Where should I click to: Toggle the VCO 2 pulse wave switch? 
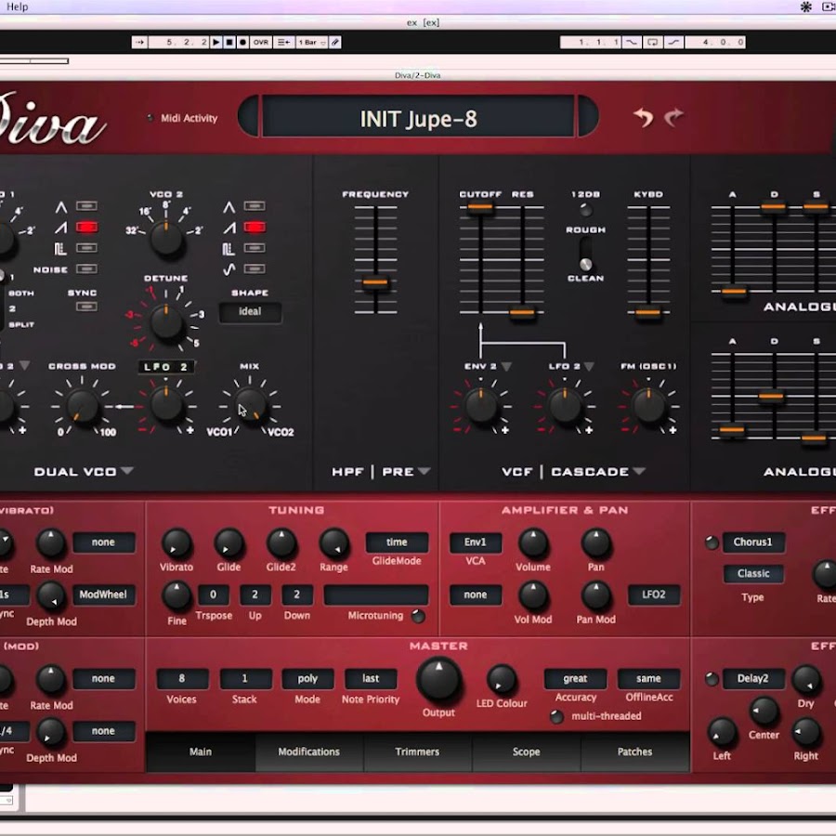[255, 248]
